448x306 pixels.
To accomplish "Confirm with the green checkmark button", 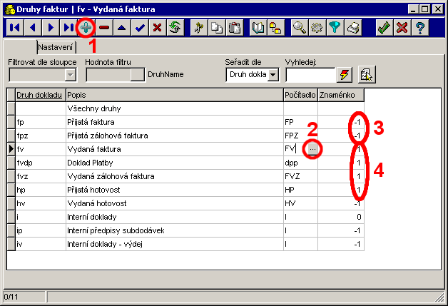I will pos(384,28).
